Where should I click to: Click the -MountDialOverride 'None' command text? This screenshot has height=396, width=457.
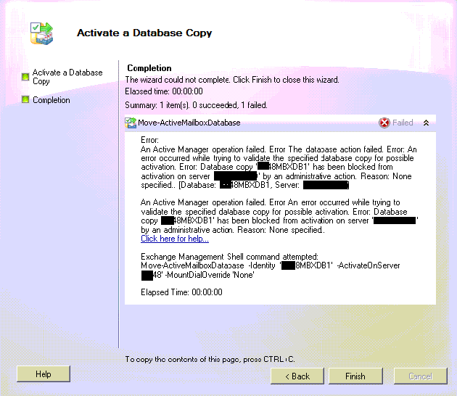(210, 275)
